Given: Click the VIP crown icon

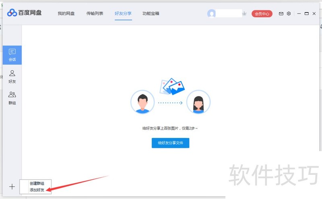Looking at the screenshot, I should pyautogui.click(x=244, y=14).
